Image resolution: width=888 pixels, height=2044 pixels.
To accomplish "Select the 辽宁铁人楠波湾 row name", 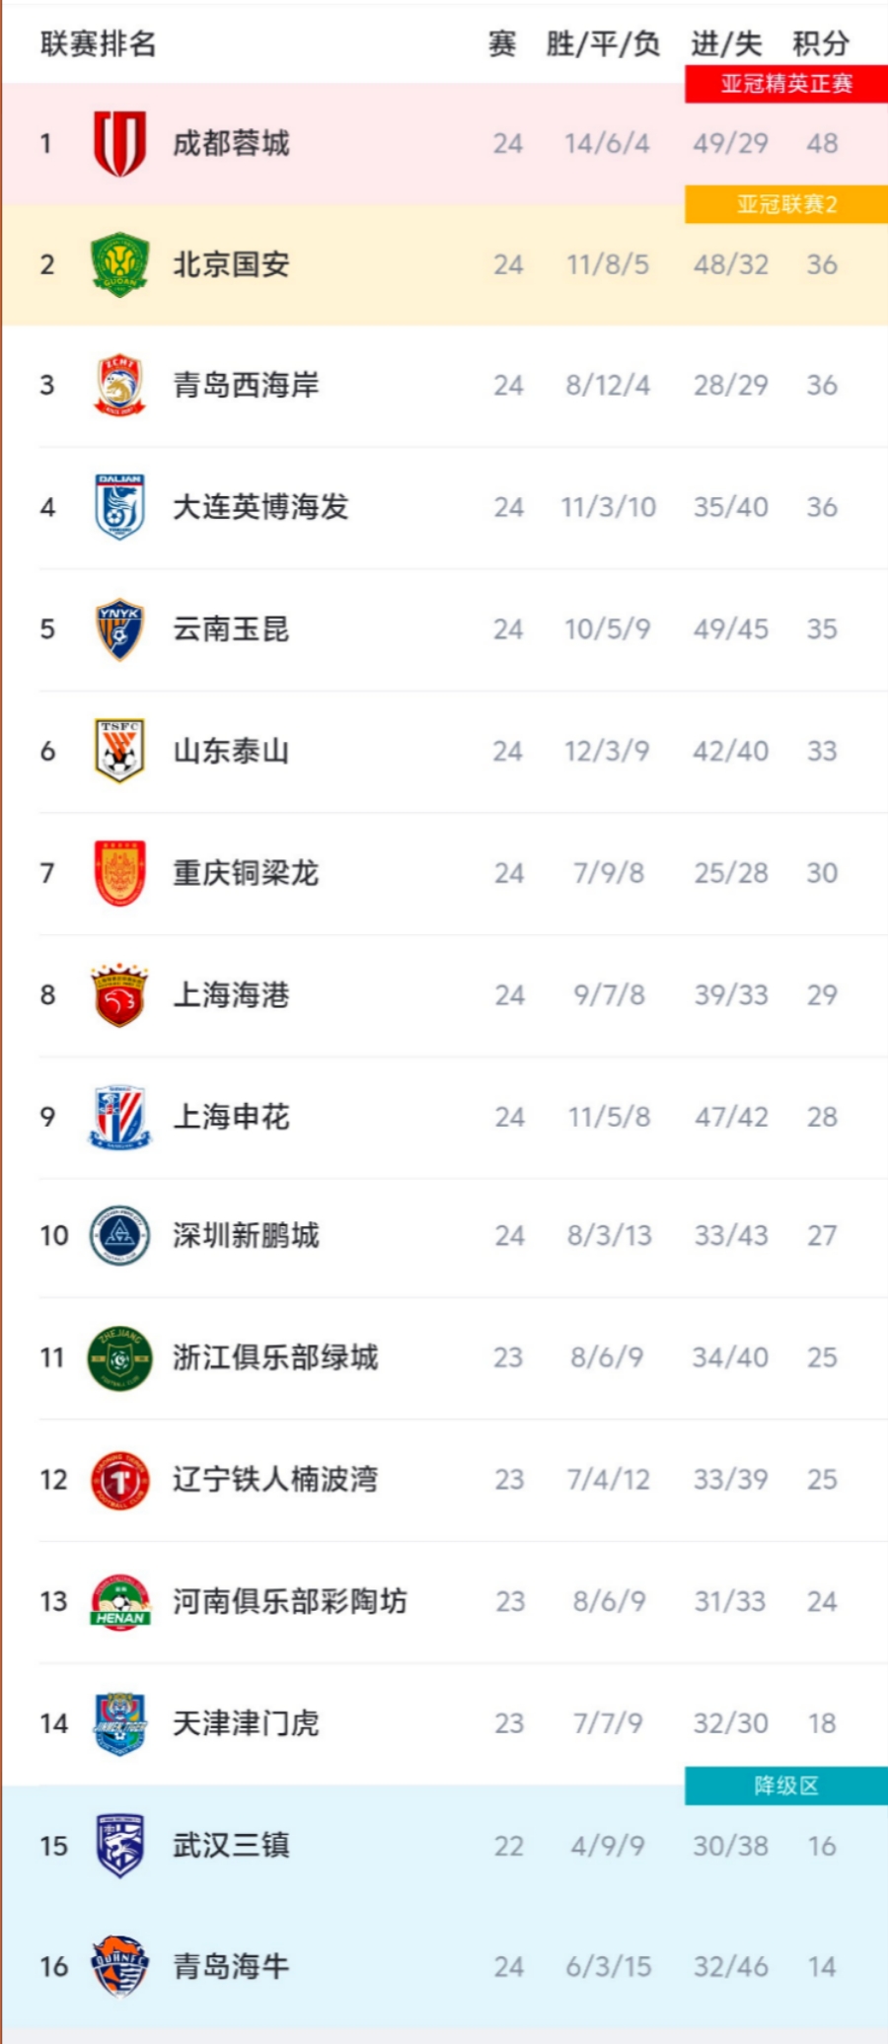I will point(275,1479).
